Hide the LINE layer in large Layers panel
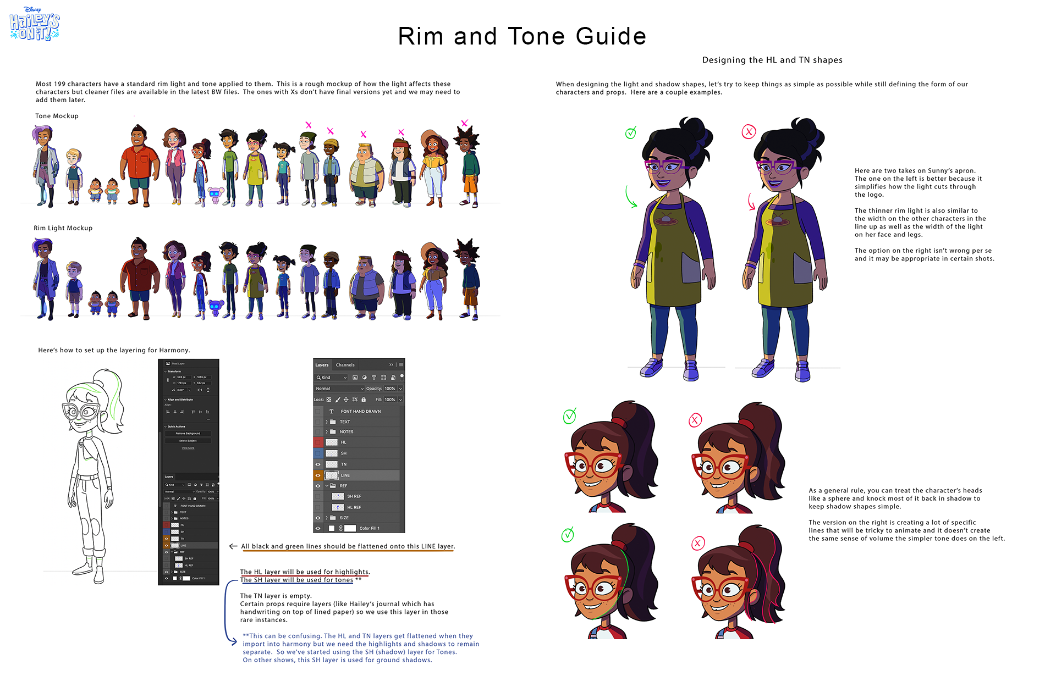The height and width of the screenshot is (676, 1045). tap(318, 475)
